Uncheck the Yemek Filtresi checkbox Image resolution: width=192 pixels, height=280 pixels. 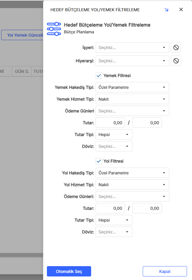click(x=99, y=76)
